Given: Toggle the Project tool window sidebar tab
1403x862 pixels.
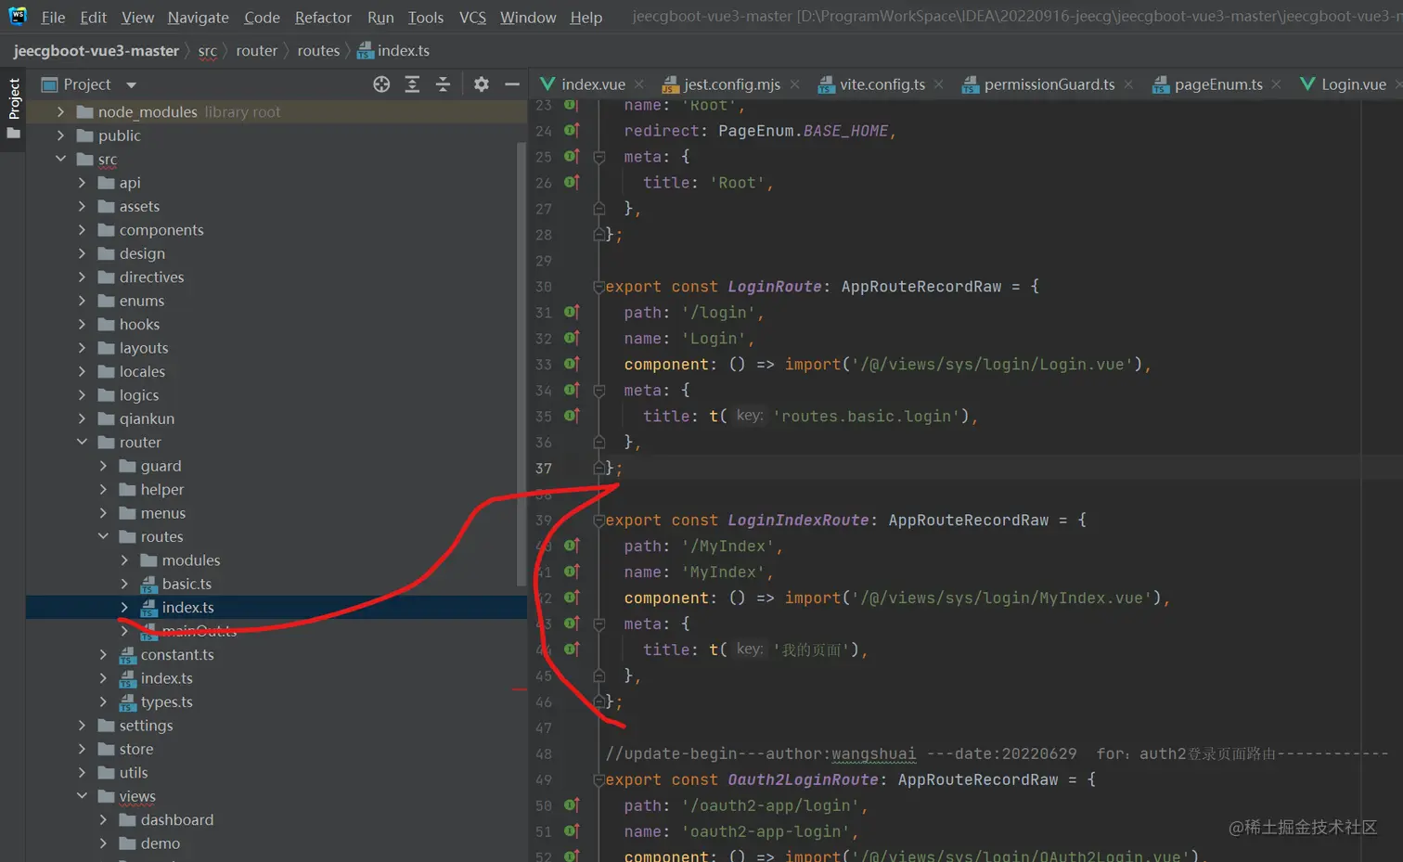Looking at the screenshot, I should pos(13,109).
